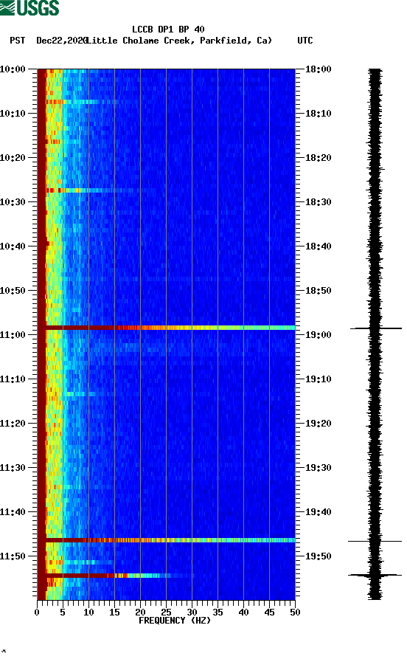407x659 pixels.
Task: Click the 19:50 UTC time label
Action: tap(319, 556)
